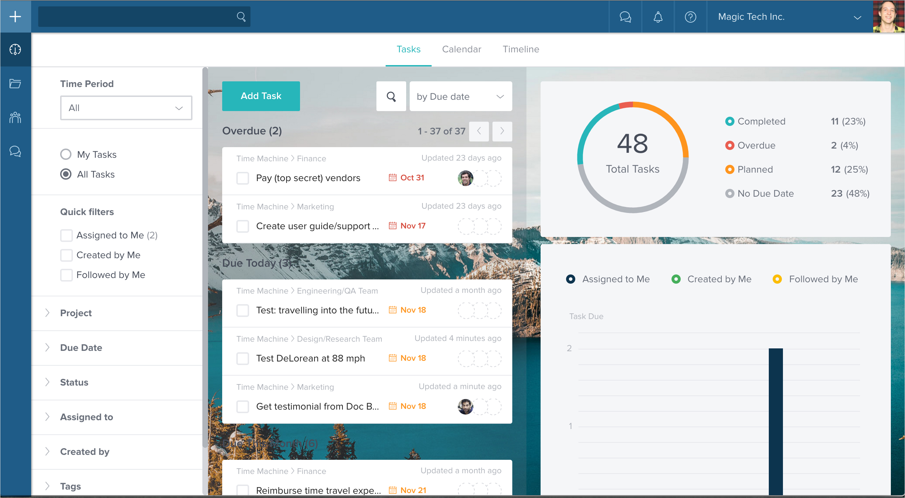Expand the by Due Date sort dropdown
The height and width of the screenshot is (498, 905).
pyautogui.click(x=460, y=96)
